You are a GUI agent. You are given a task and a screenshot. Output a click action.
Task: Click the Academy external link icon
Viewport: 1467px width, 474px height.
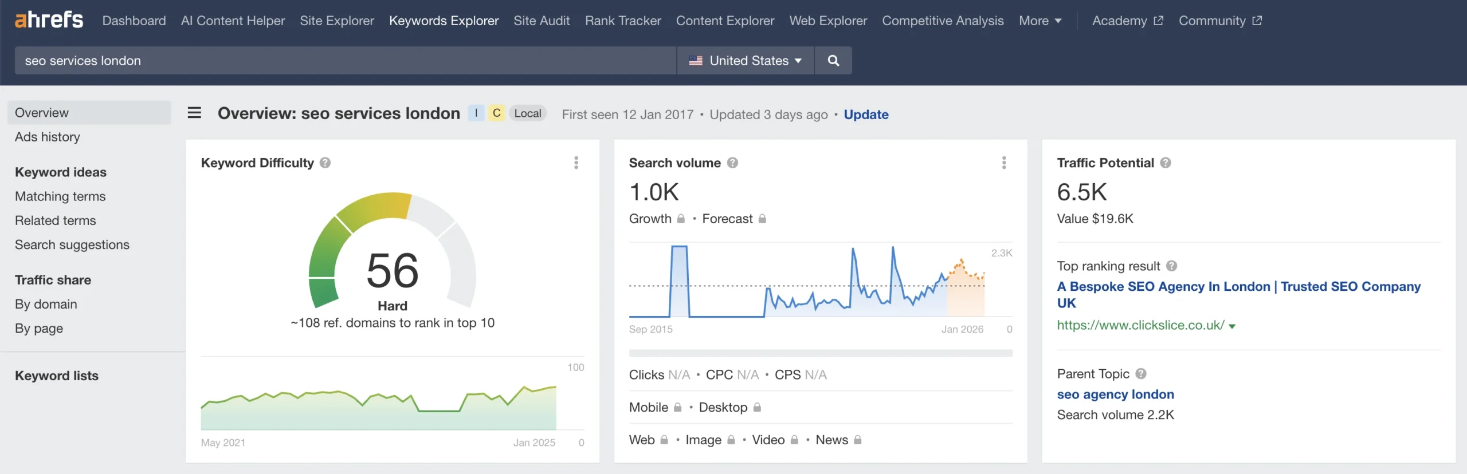(x=1158, y=21)
